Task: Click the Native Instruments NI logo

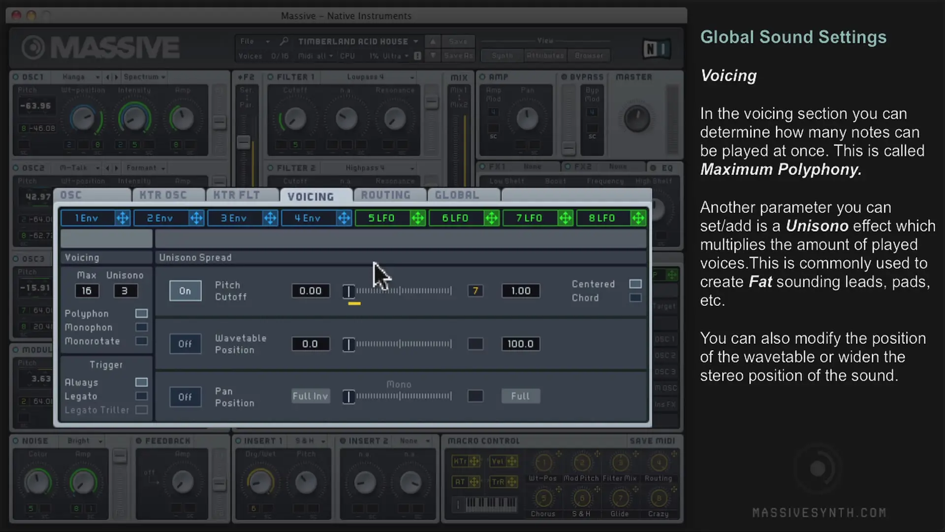Action: [656, 49]
